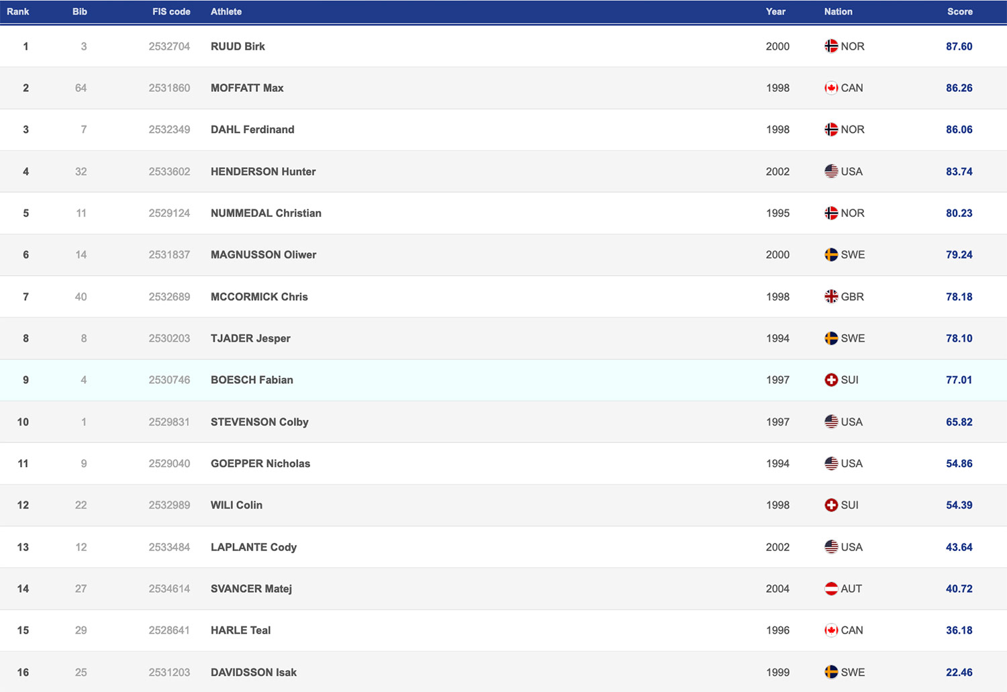This screenshot has height=692, width=1007.
Task: Click the USA flag next to HENDERSON Hunter
Action: pos(831,172)
